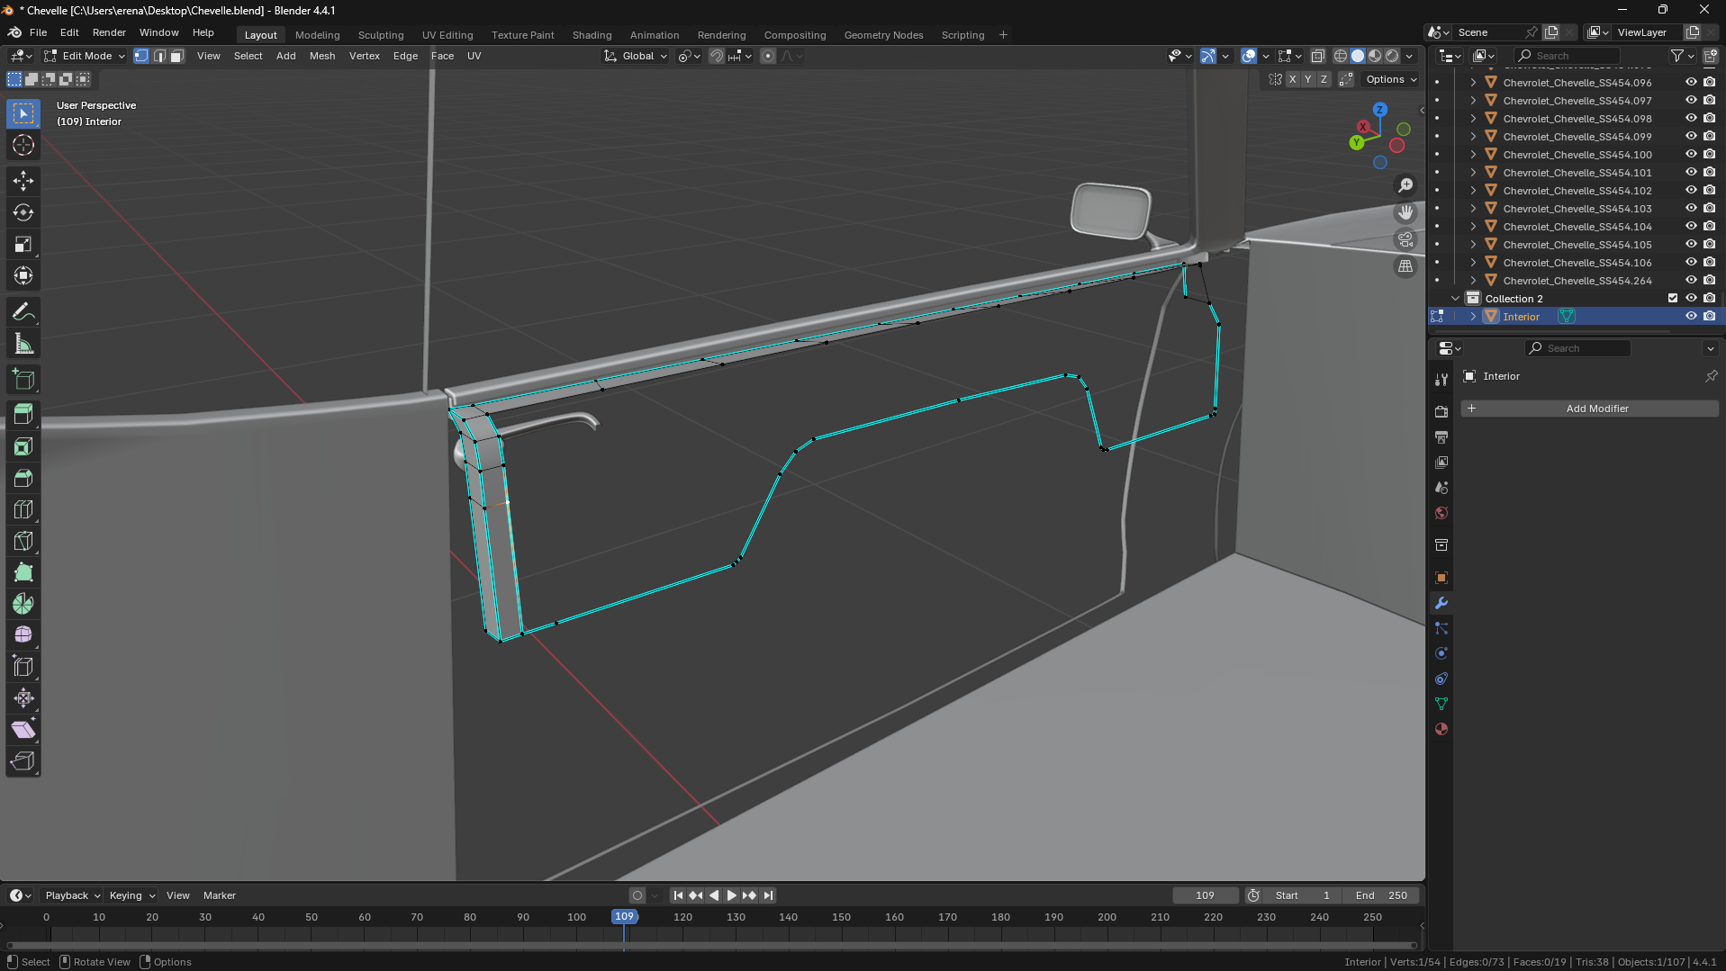The width and height of the screenshot is (1726, 971).
Task: Open the pivot point dropdown
Action: 689,56
